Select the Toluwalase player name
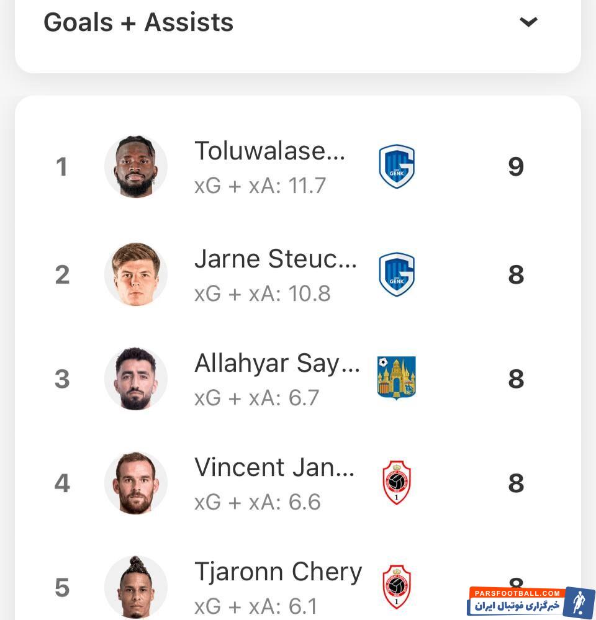The height and width of the screenshot is (620, 596). tap(269, 151)
